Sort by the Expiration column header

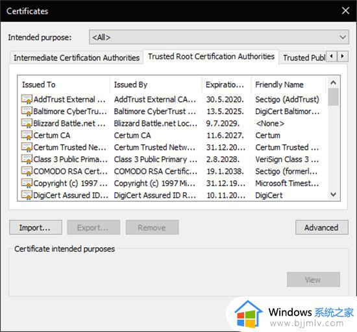point(227,84)
